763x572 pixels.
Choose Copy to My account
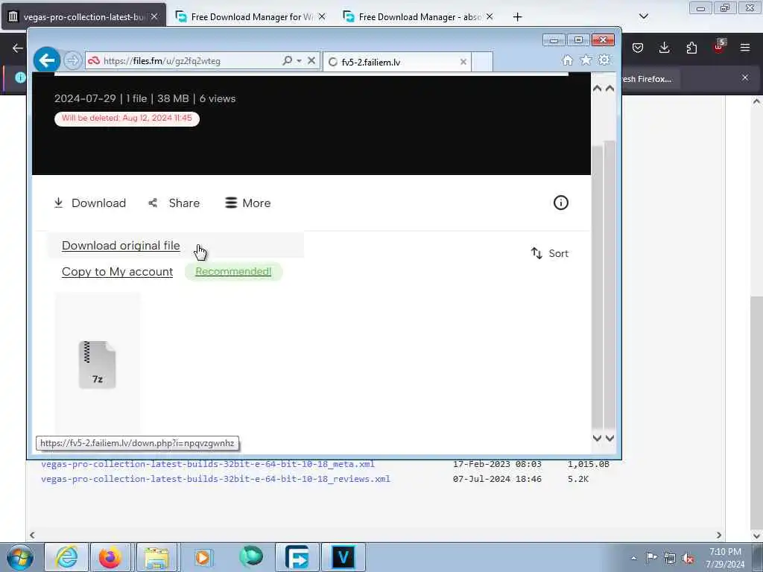point(117,272)
